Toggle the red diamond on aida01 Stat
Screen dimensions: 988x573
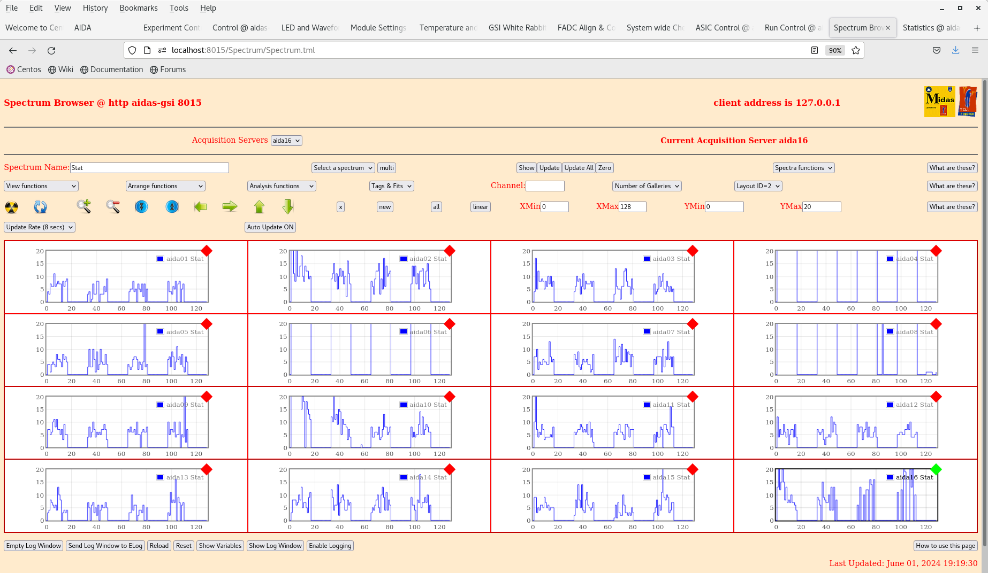click(x=207, y=251)
